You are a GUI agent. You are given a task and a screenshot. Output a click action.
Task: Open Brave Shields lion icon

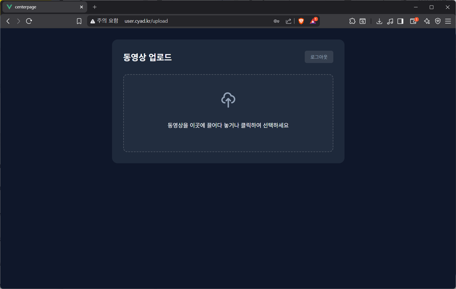point(301,21)
